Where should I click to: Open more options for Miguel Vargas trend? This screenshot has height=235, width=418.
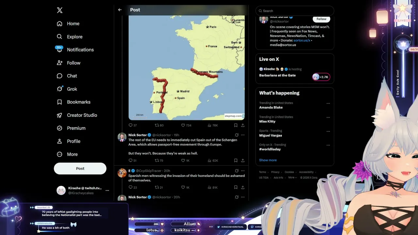click(x=328, y=131)
